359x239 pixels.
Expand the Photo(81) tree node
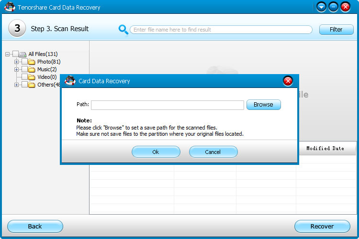tap(16, 62)
